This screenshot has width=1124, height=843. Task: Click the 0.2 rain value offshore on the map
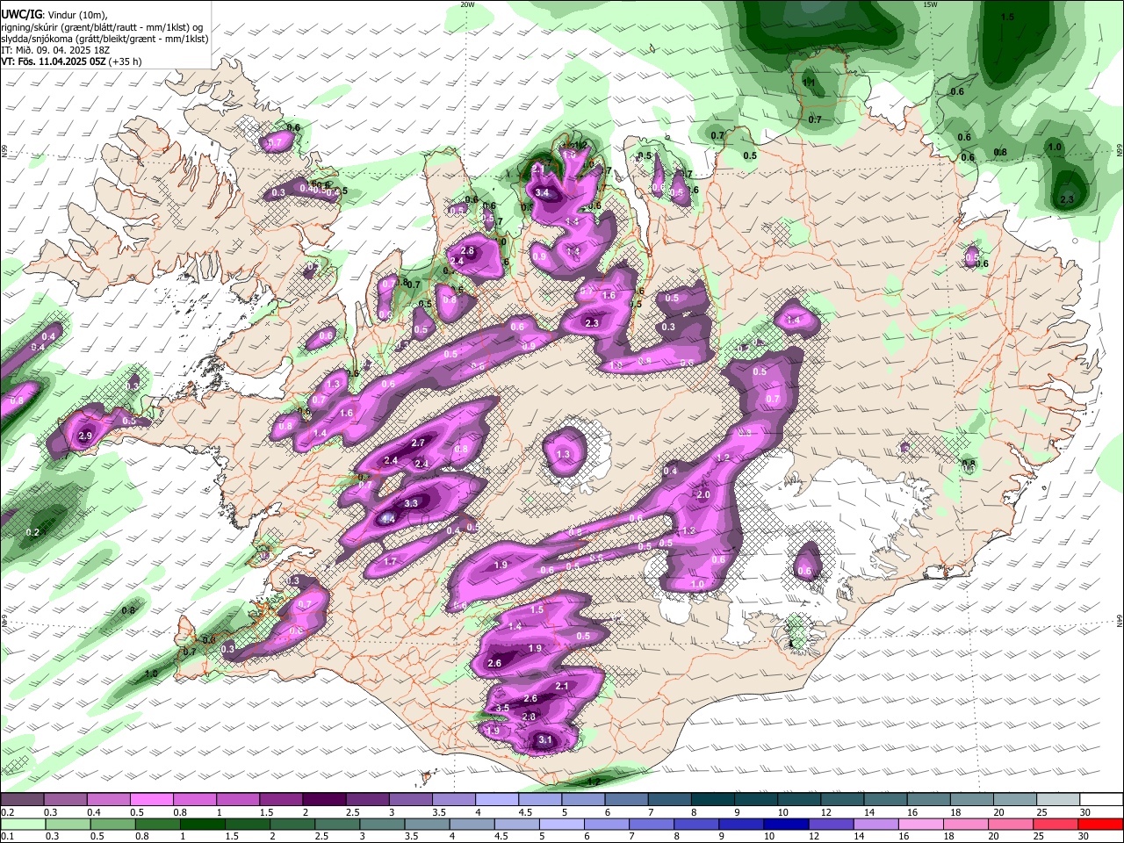[32, 533]
